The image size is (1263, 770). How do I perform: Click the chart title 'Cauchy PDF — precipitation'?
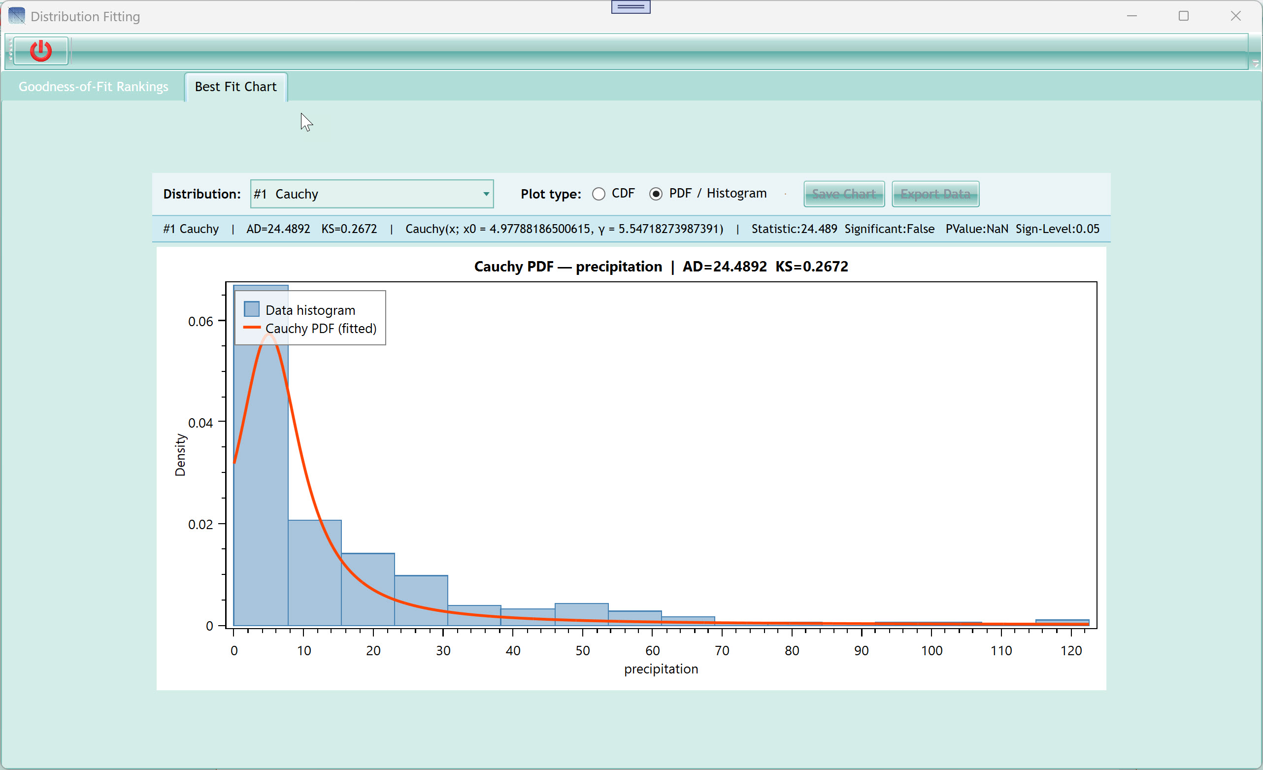568,267
